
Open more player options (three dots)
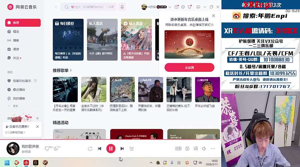[213, 149]
